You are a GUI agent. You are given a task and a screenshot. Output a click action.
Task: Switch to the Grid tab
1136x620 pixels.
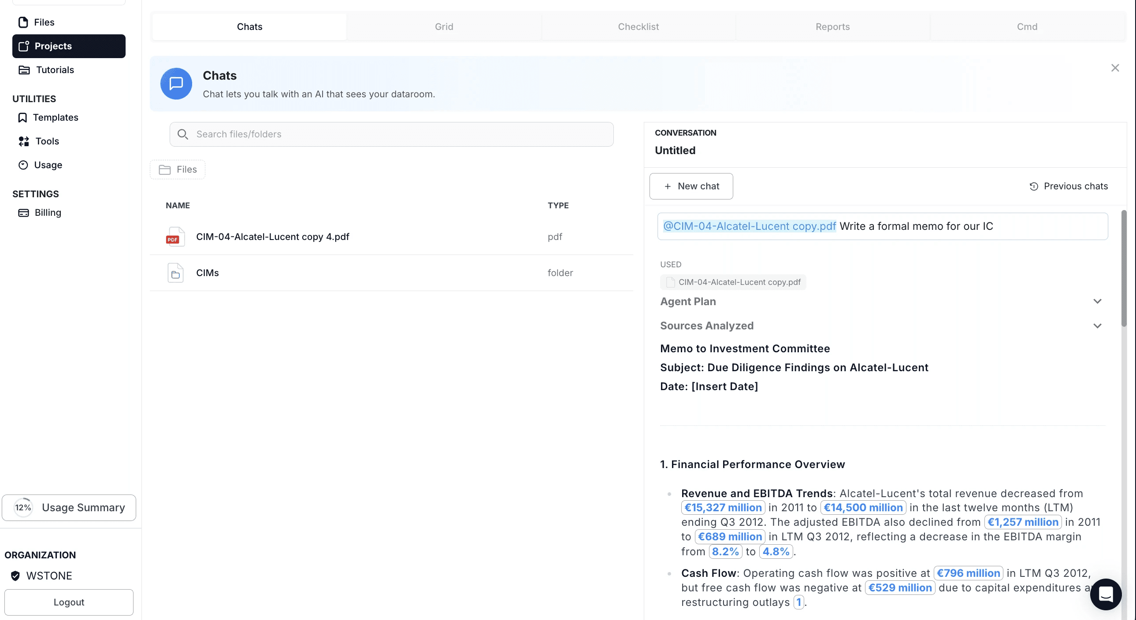tap(444, 27)
